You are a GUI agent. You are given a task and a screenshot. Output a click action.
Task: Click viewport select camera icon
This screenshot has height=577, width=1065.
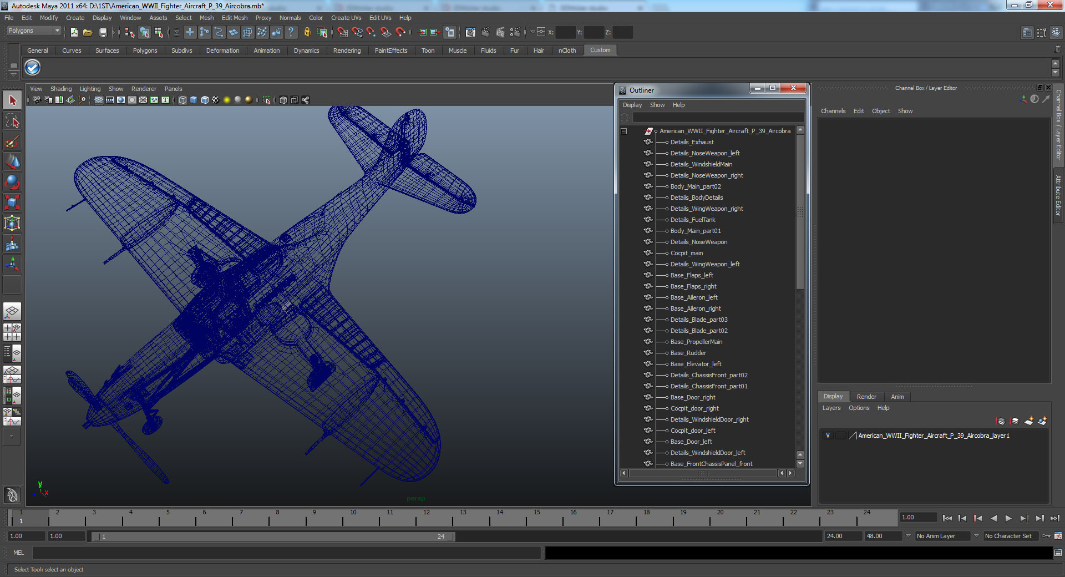[37, 100]
